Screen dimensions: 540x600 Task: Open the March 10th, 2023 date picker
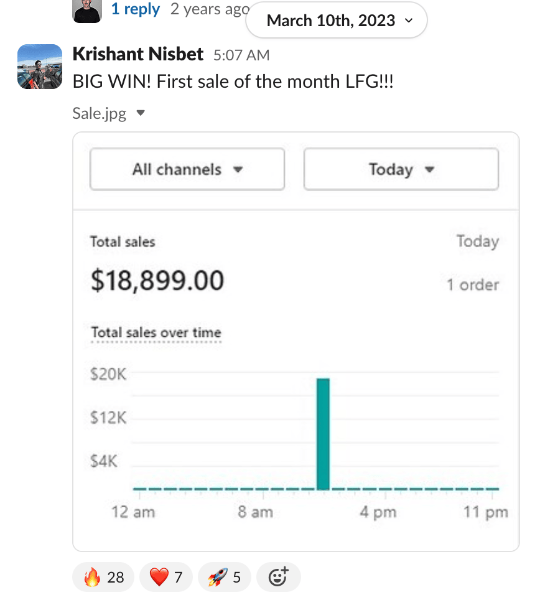point(337,21)
